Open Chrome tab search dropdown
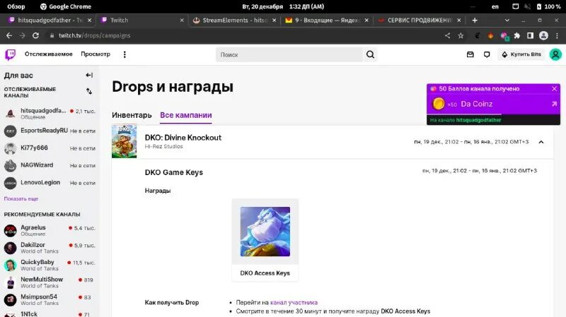Screen dimensions: 566x317 coord(507,20)
